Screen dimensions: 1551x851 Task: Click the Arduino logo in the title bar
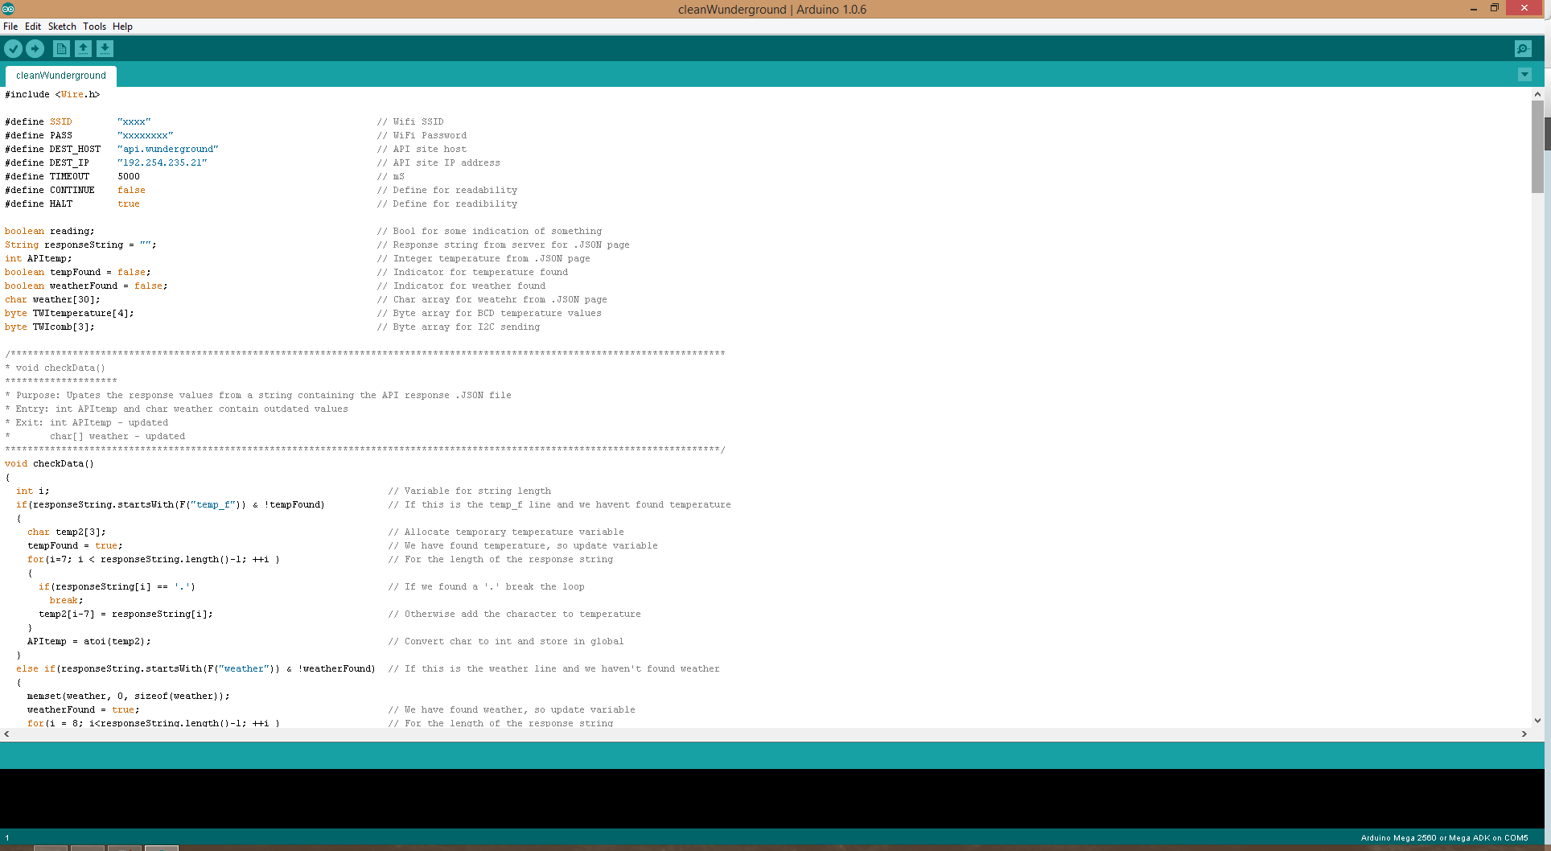pos(8,9)
